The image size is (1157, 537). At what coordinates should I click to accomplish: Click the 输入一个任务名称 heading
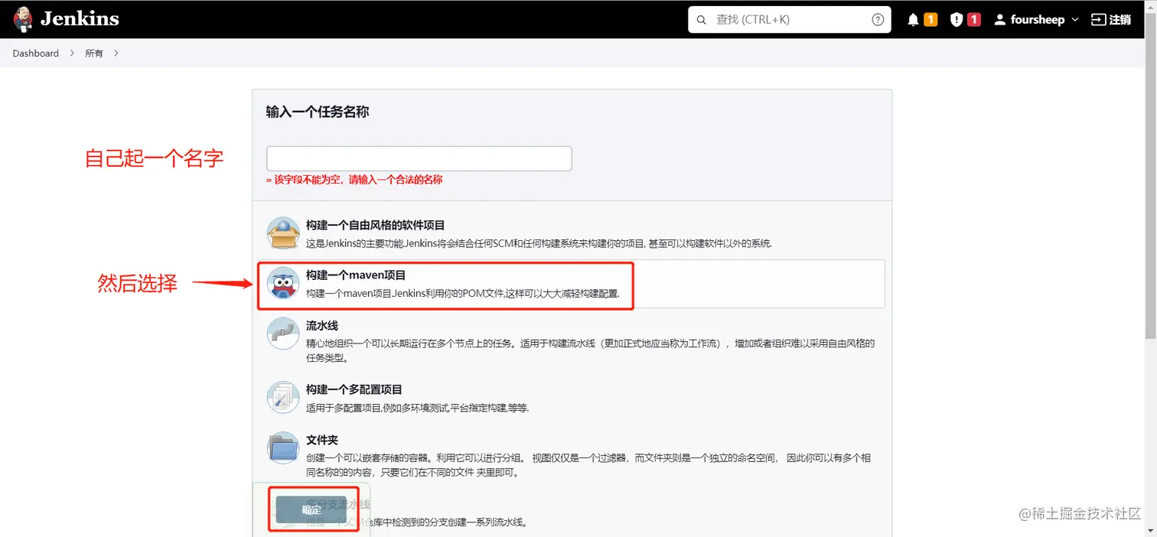pos(318,112)
